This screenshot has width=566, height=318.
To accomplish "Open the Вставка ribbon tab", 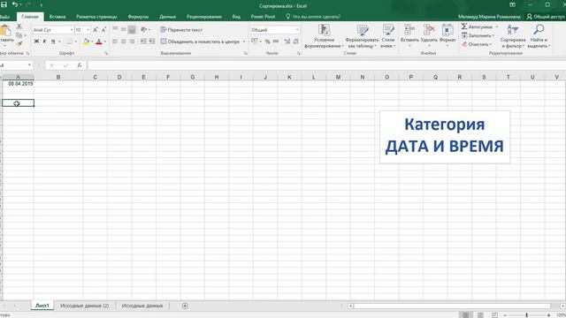I will (x=57, y=17).
